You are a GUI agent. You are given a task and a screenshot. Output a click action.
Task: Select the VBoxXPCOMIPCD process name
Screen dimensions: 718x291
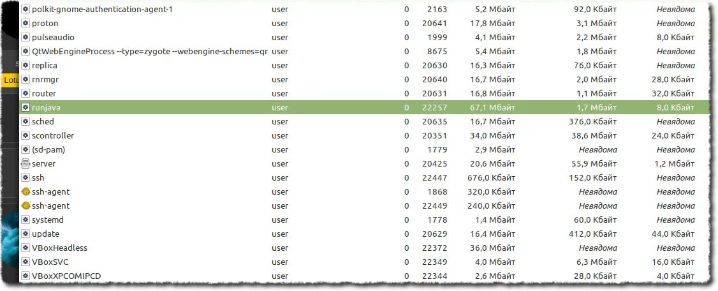tap(66, 276)
